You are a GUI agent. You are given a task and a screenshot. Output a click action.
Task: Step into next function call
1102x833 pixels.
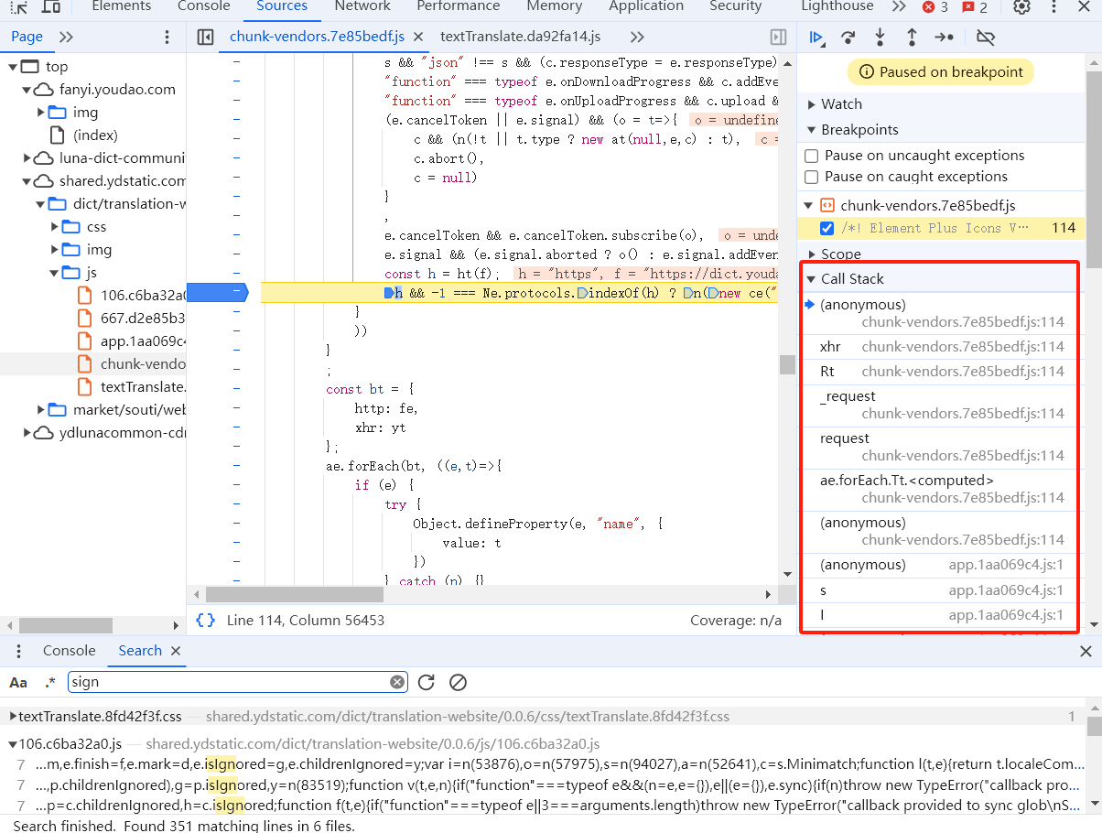click(x=880, y=38)
